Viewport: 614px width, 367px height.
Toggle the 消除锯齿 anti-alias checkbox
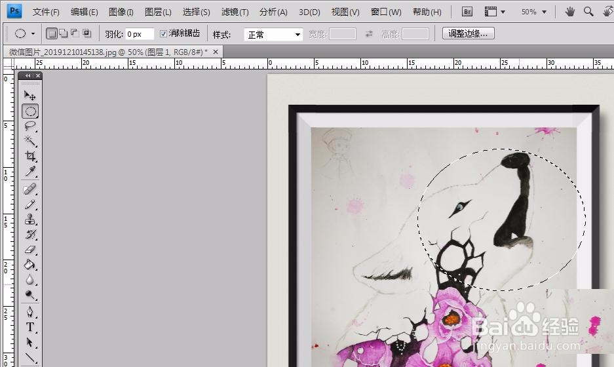tap(163, 33)
